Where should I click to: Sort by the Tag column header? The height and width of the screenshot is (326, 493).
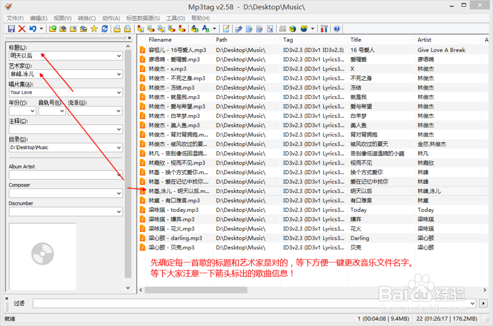point(314,40)
